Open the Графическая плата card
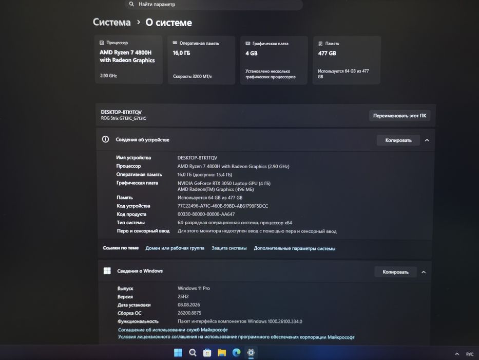The image size is (479, 360). 274,60
